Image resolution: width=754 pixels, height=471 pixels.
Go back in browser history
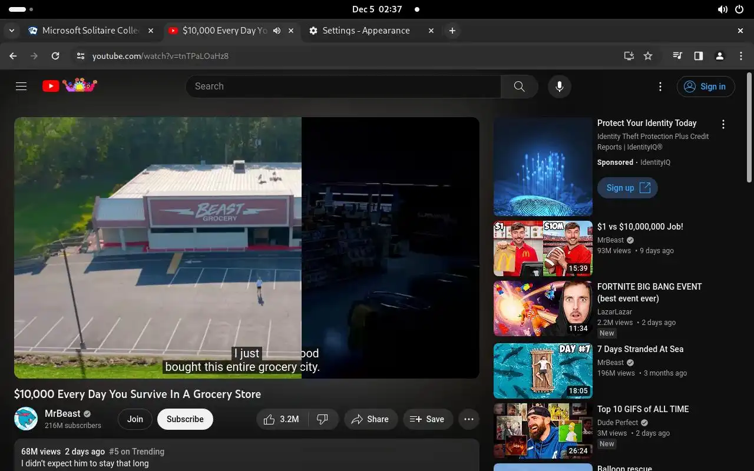coord(13,56)
